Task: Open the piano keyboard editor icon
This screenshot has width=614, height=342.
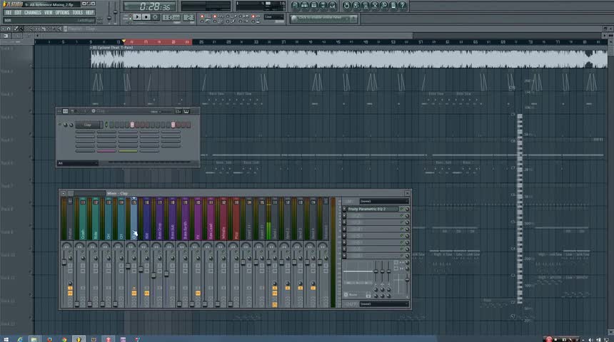Action: (x=187, y=111)
